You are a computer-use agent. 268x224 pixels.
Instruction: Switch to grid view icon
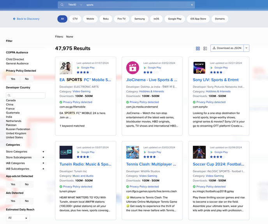[198, 48]
